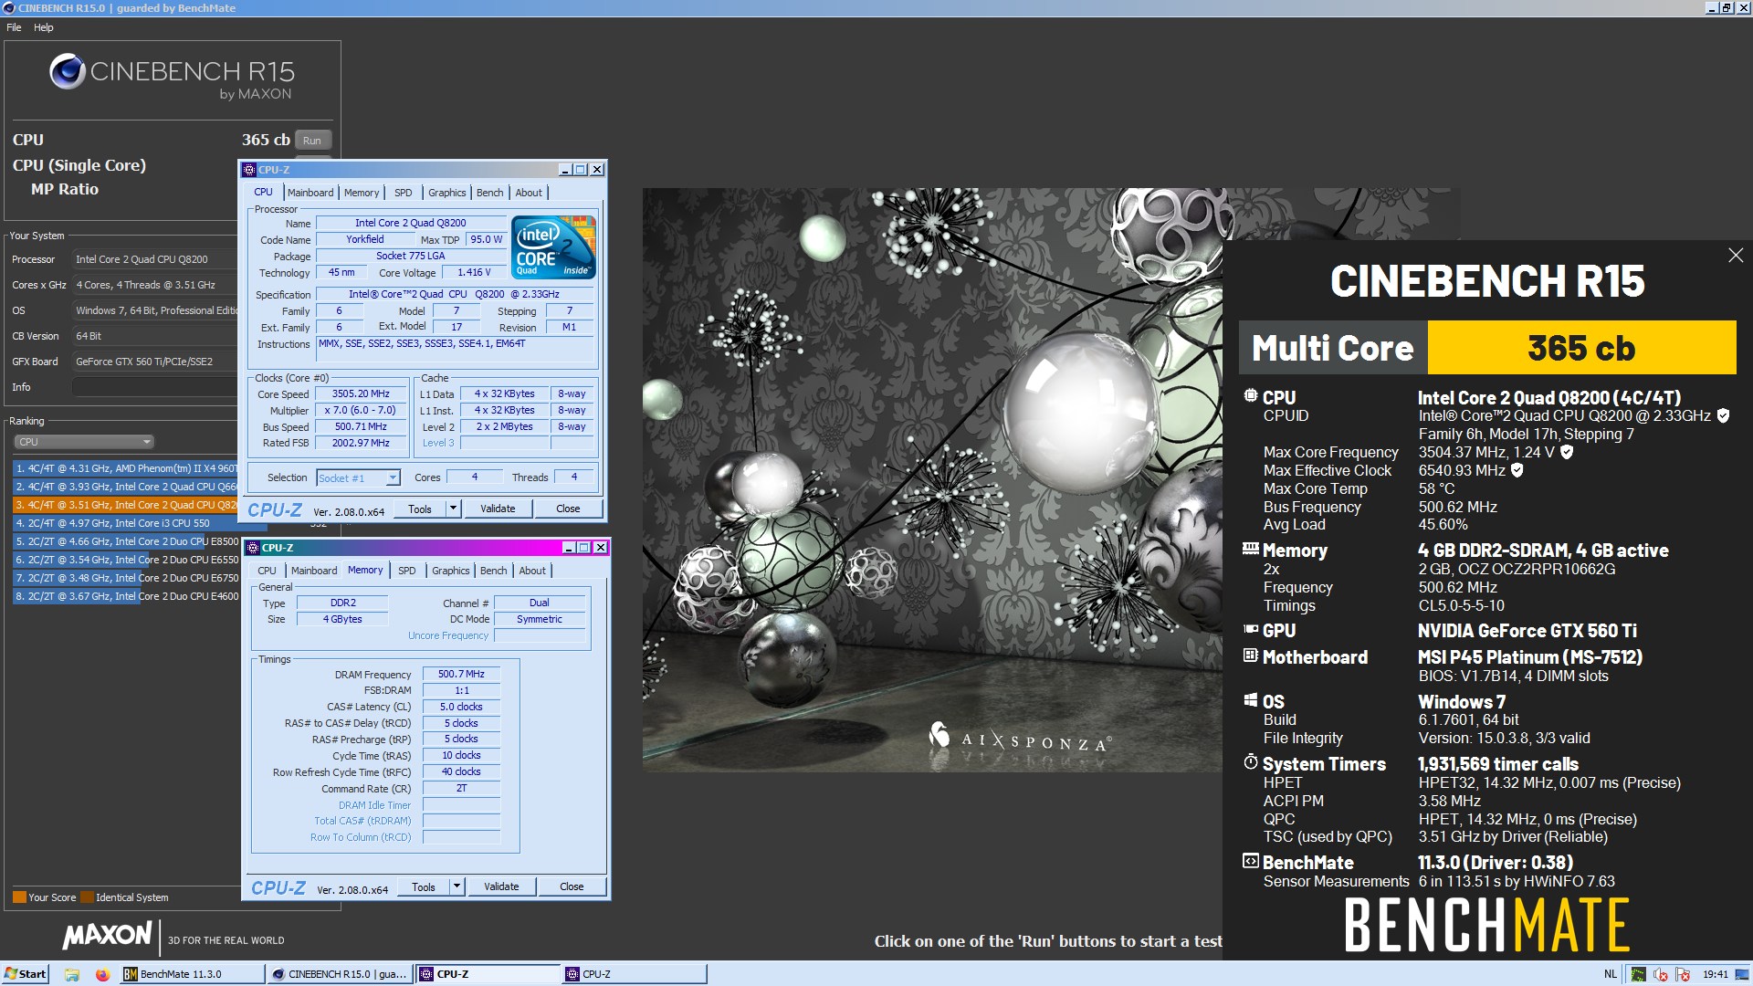
Task: Select ranking entry Core 2 Duo CPU E4600
Action: point(126,596)
